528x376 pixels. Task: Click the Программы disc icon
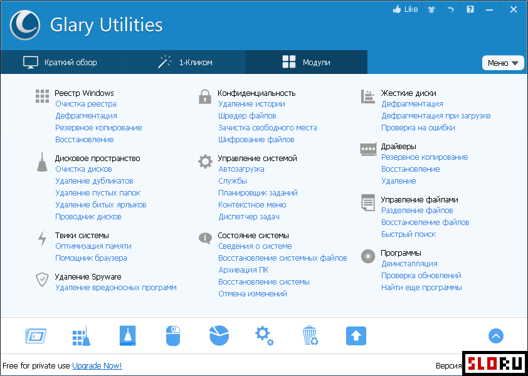coord(367,256)
